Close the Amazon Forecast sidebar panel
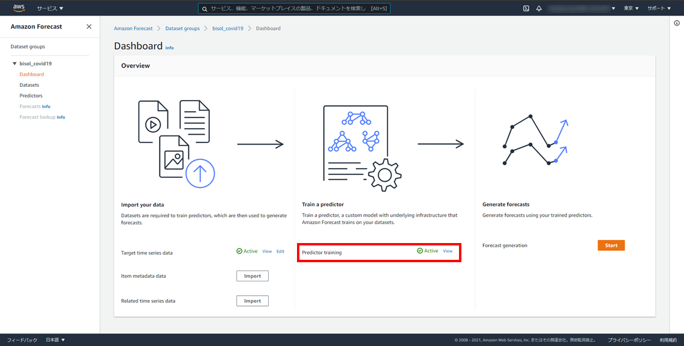 click(x=89, y=27)
